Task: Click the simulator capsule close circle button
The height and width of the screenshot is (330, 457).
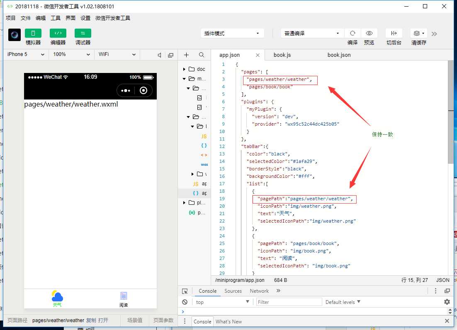Action: (143, 90)
